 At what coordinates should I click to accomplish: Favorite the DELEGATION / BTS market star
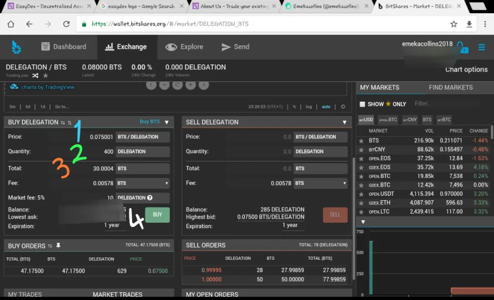[46, 75]
